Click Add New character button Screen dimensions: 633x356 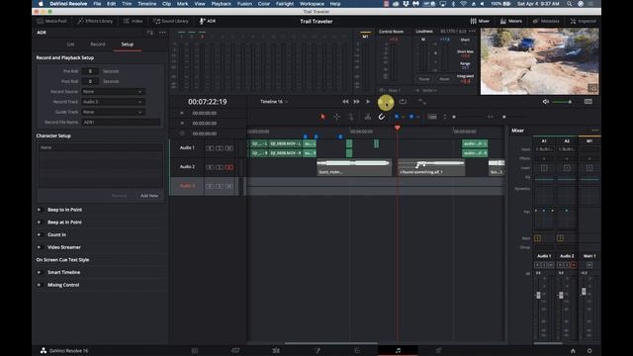tap(149, 196)
